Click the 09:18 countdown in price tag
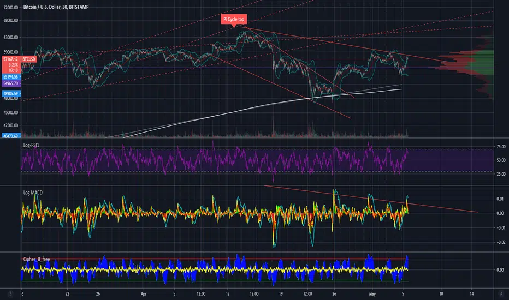This screenshot has height=300, width=509. 13,70
